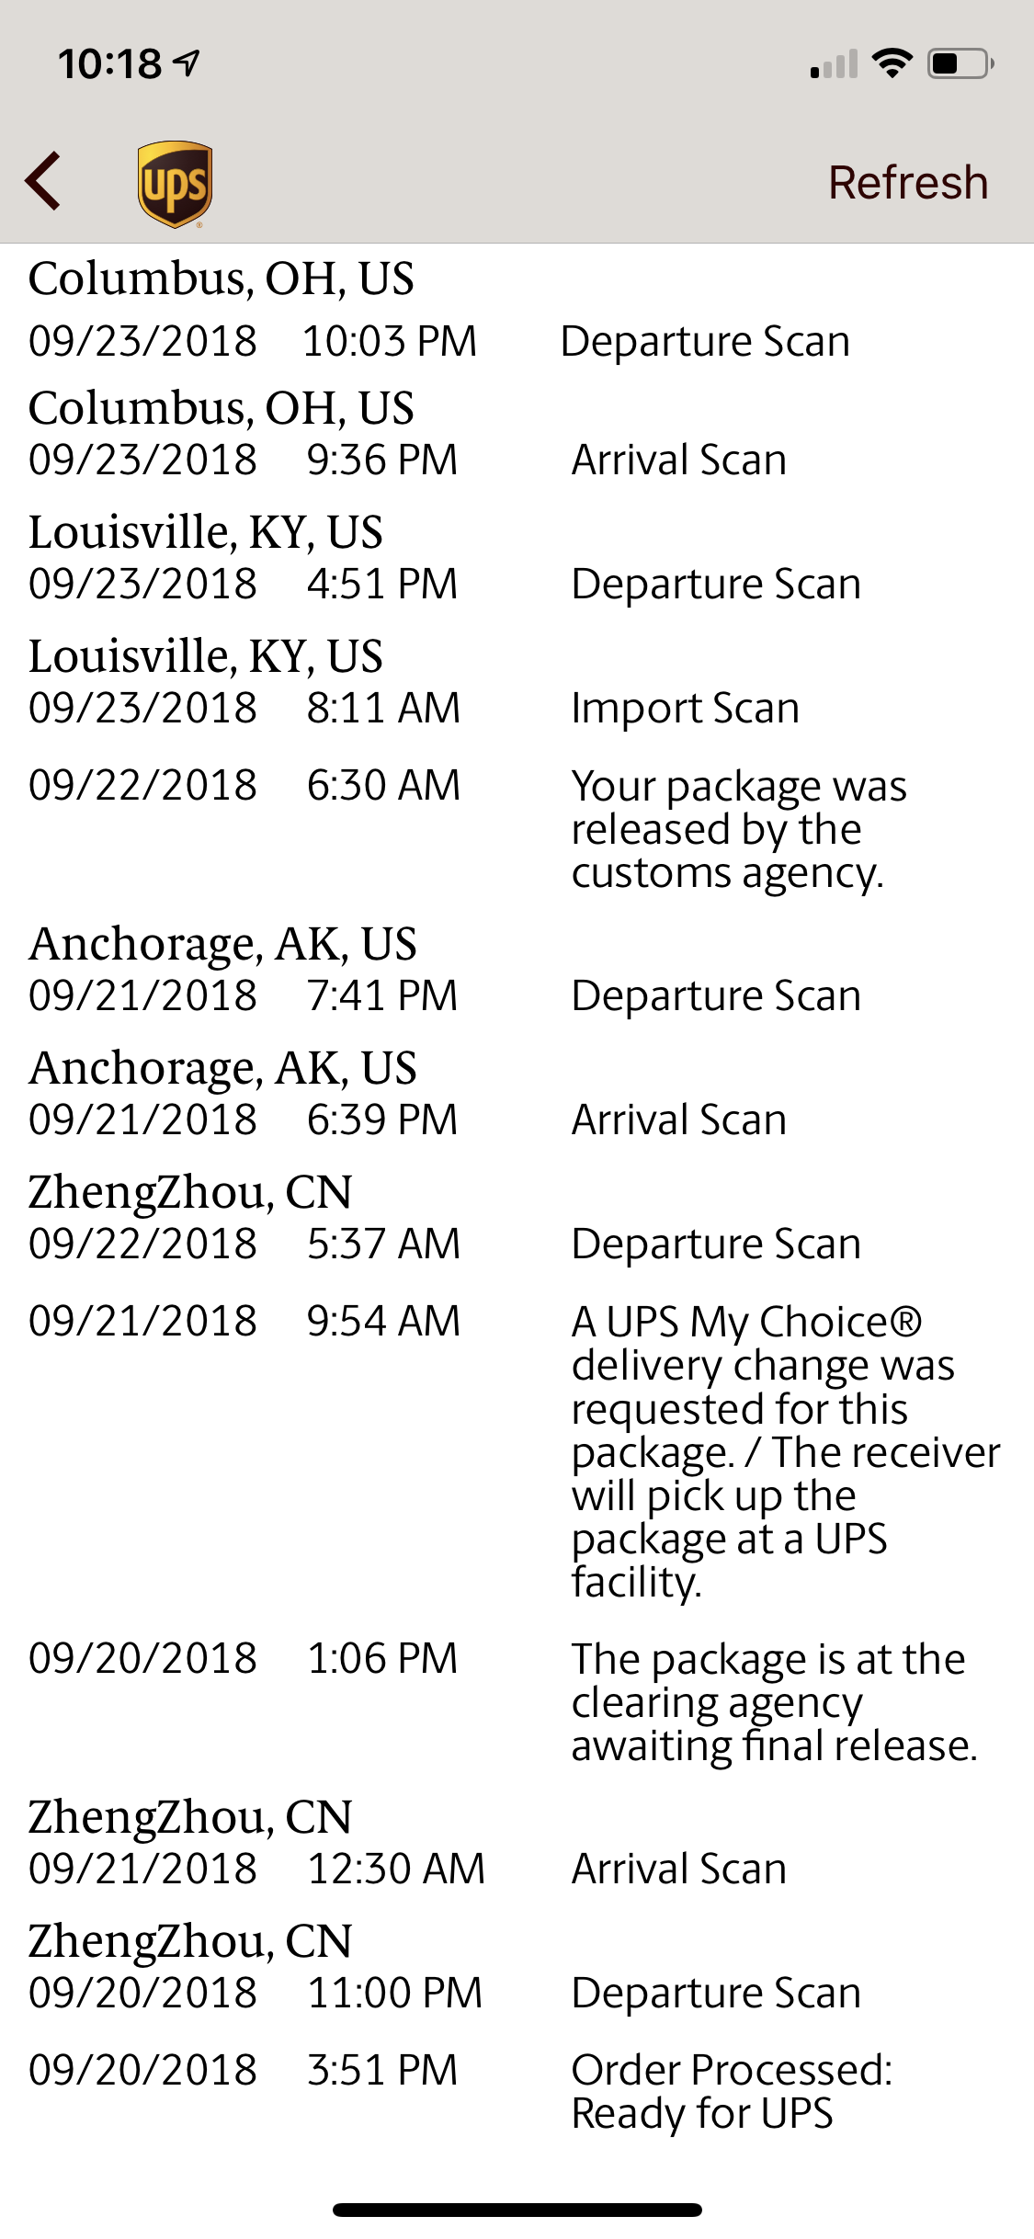
Task: Tap the cellular signal bars icon
Action: point(834,64)
